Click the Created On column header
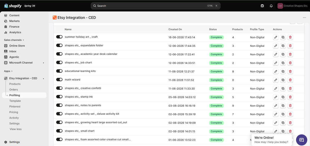This screenshot has height=146, width=310. point(175,29)
